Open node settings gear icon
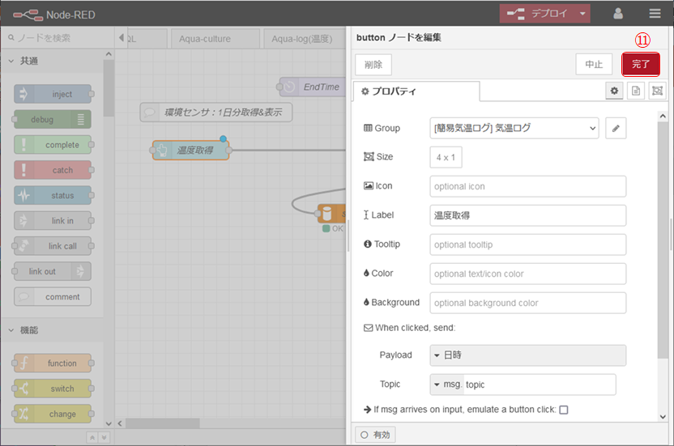Viewport: 674px width, 446px height. click(x=615, y=91)
